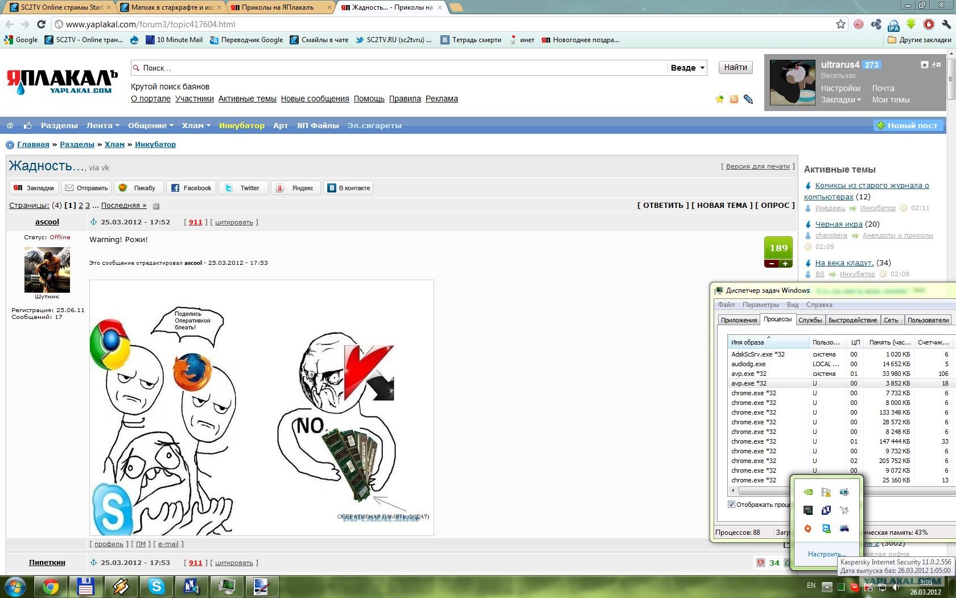
Task: Expand the Хлам navigation dropdown
Action: pyautogui.click(x=196, y=125)
